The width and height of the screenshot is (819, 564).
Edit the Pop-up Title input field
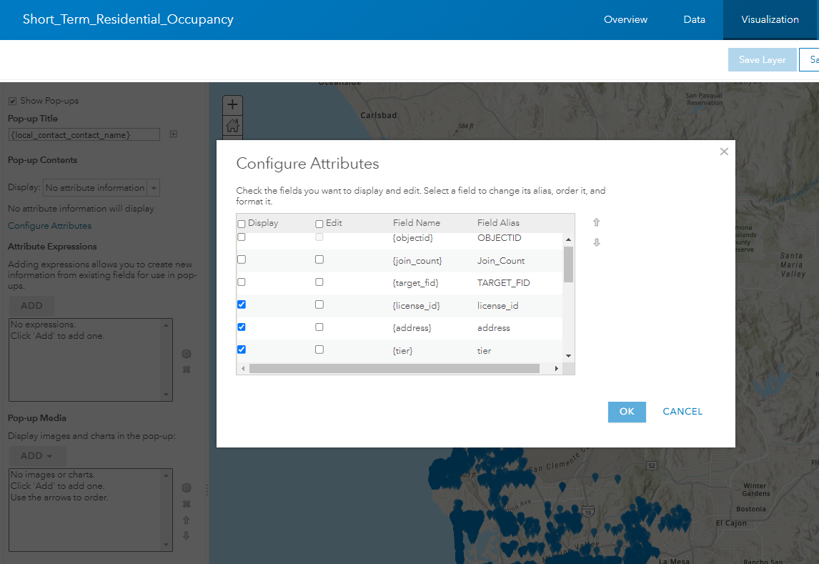pyautogui.click(x=84, y=134)
